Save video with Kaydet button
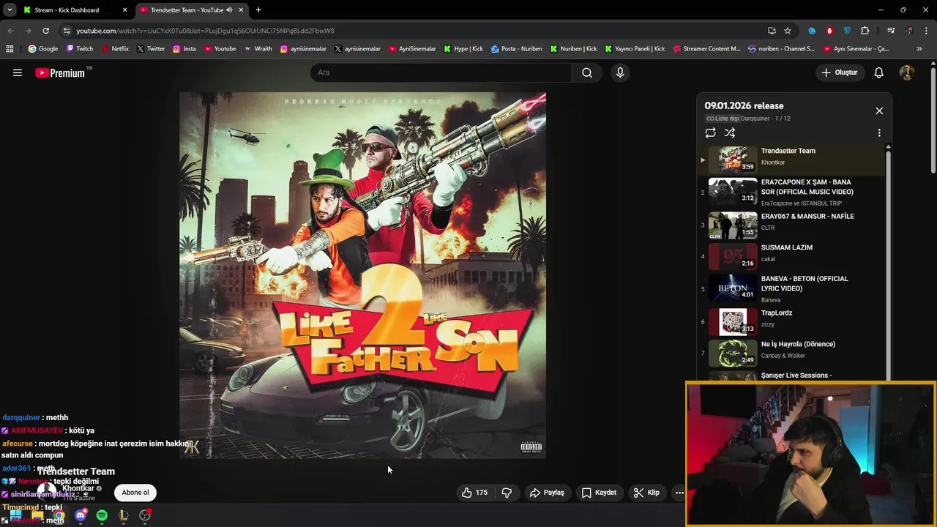 [x=599, y=493]
